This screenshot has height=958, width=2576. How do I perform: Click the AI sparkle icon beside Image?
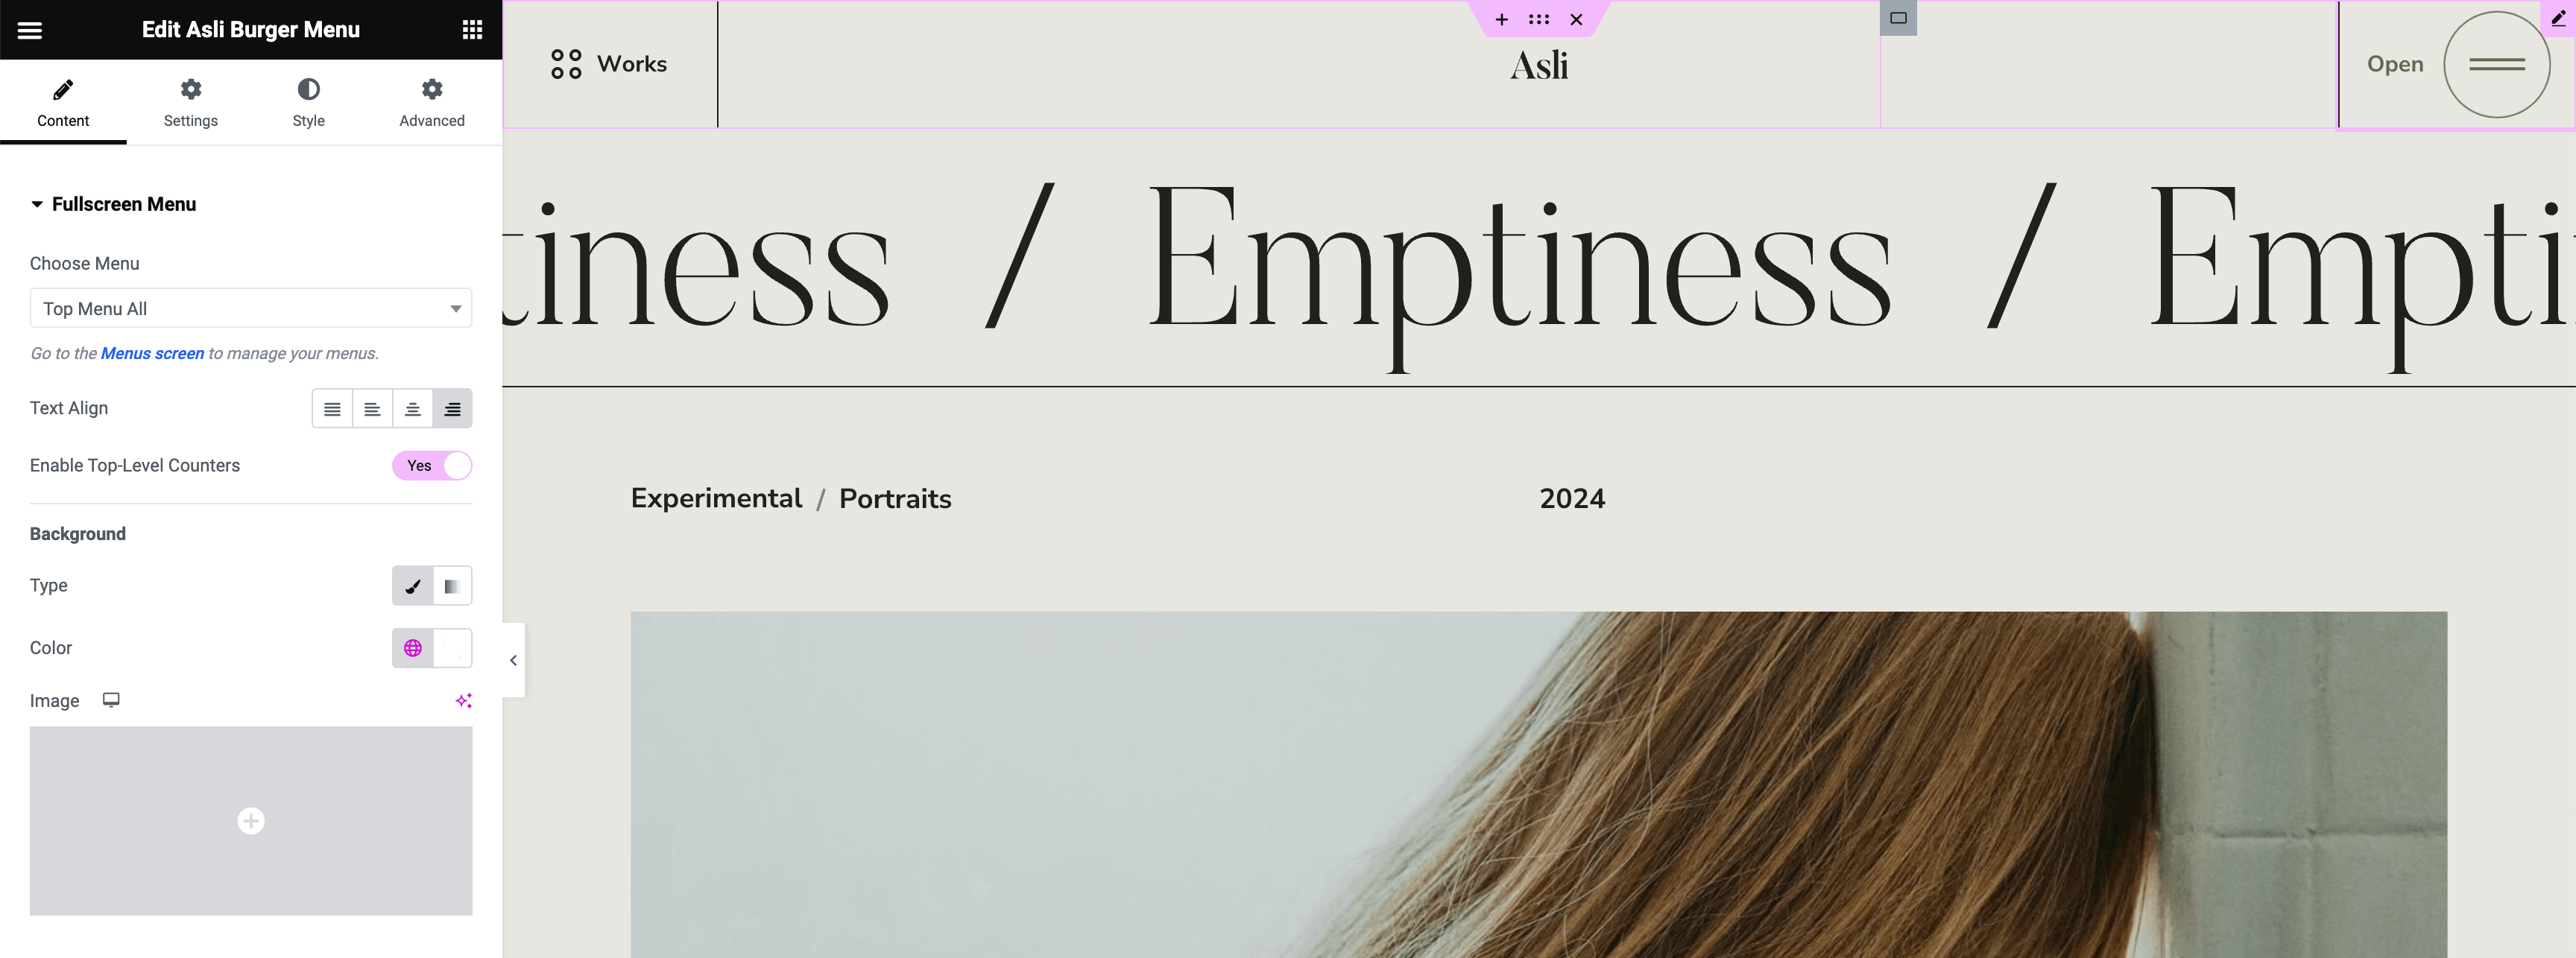click(x=464, y=700)
